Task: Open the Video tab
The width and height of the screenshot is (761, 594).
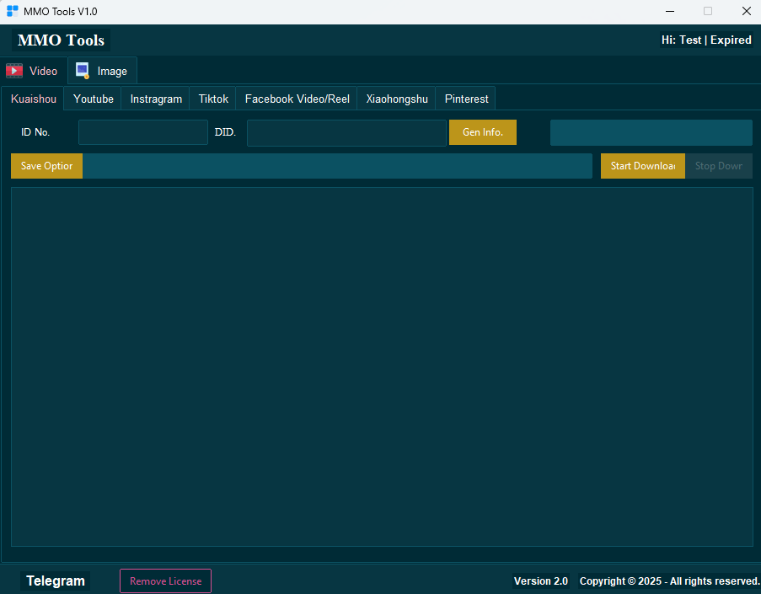Action: pos(34,71)
